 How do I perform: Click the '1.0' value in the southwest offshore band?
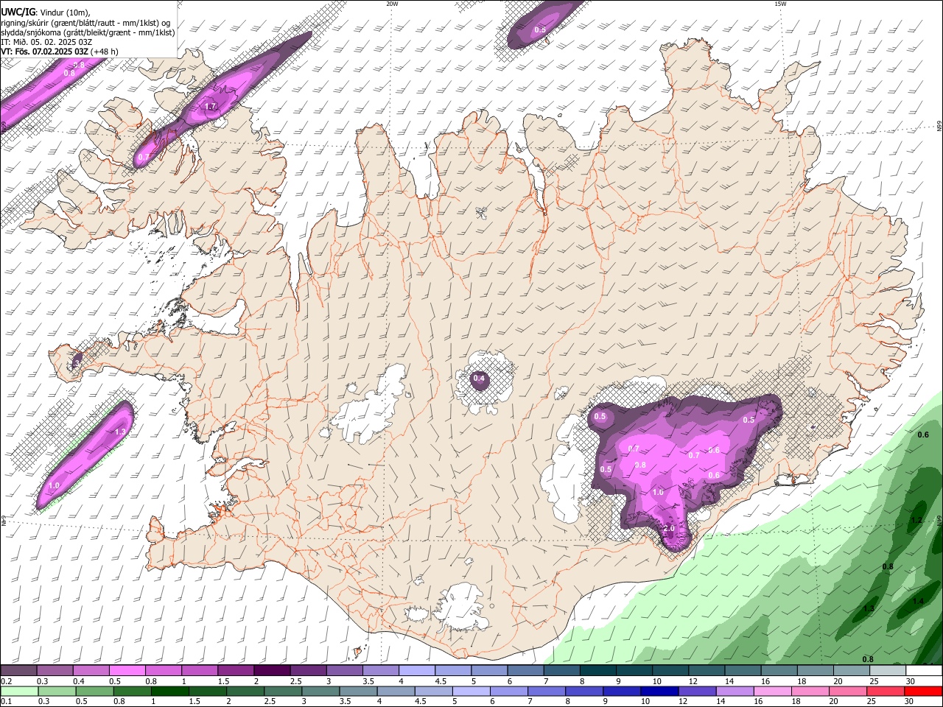tap(54, 486)
